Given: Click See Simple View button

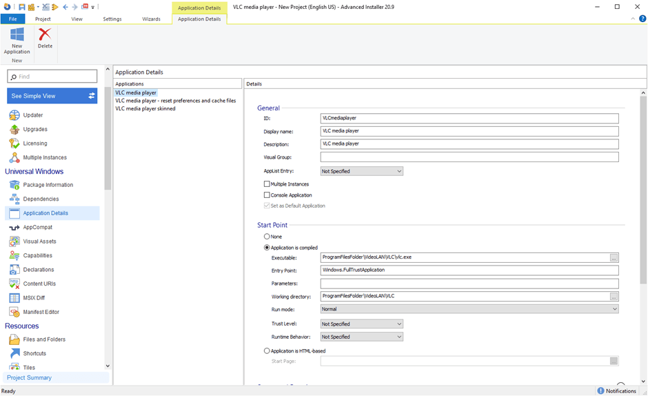Looking at the screenshot, I should [52, 96].
